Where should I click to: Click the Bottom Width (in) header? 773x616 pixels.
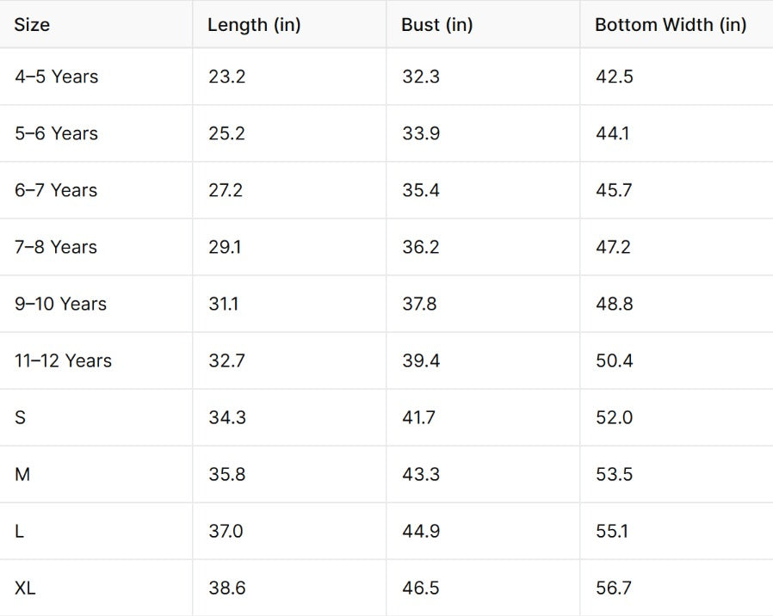coord(670,25)
